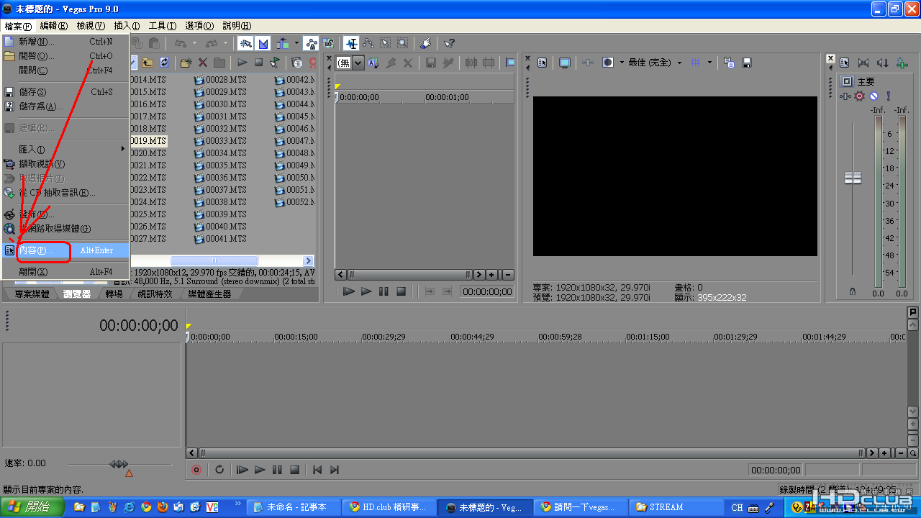
Task: Click the trimmer timecode field
Action: pyautogui.click(x=487, y=291)
